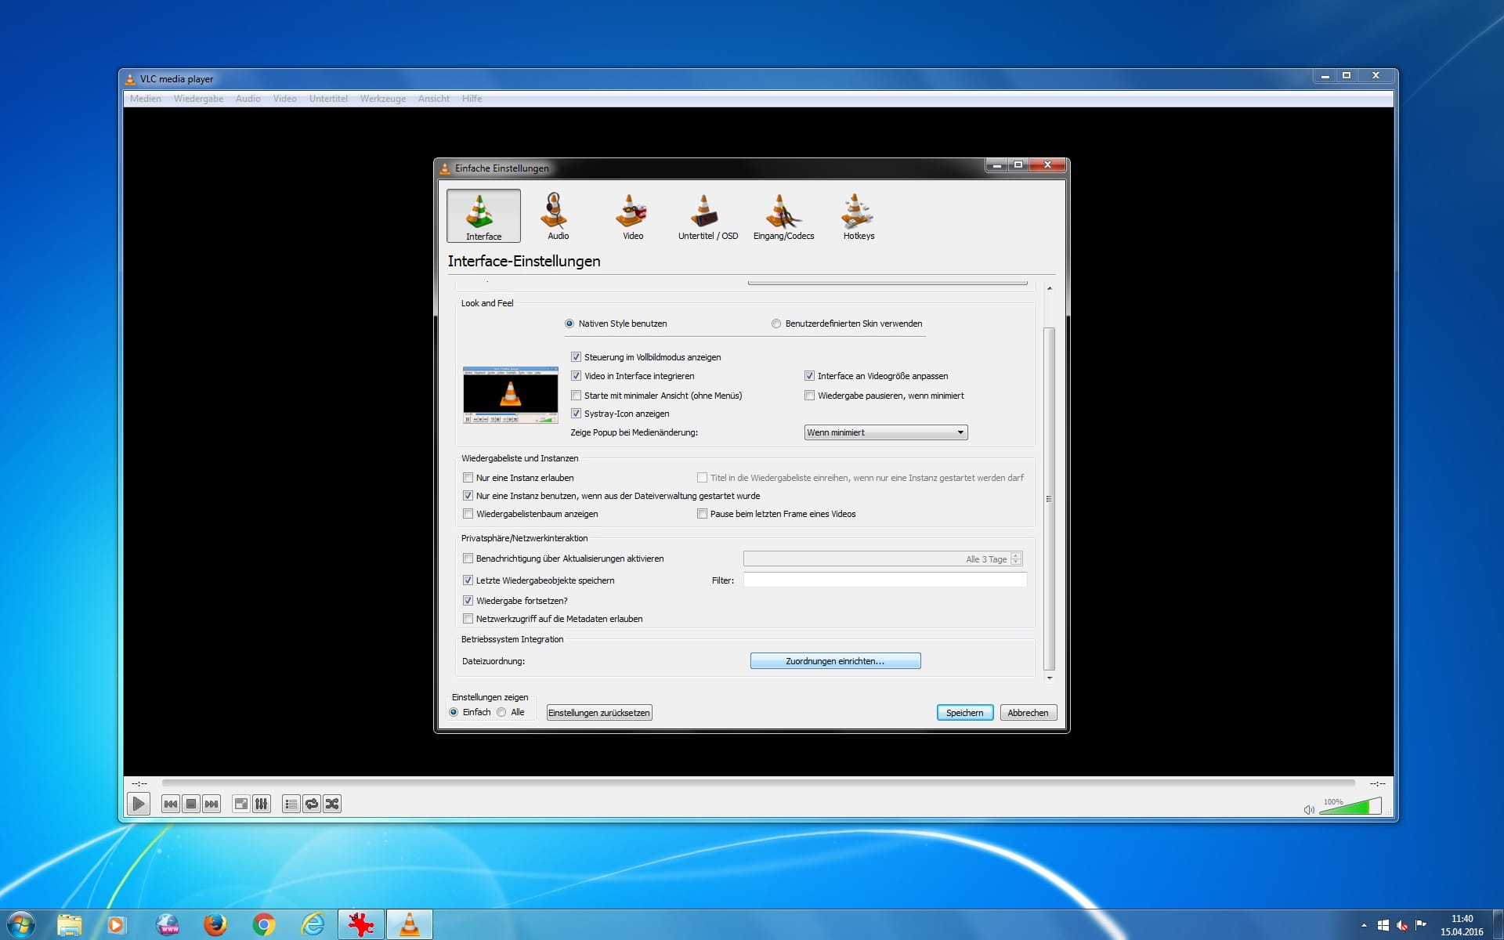Open the Audio menu in VLC menubar
The width and height of the screenshot is (1504, 940).
pos(248,99)
